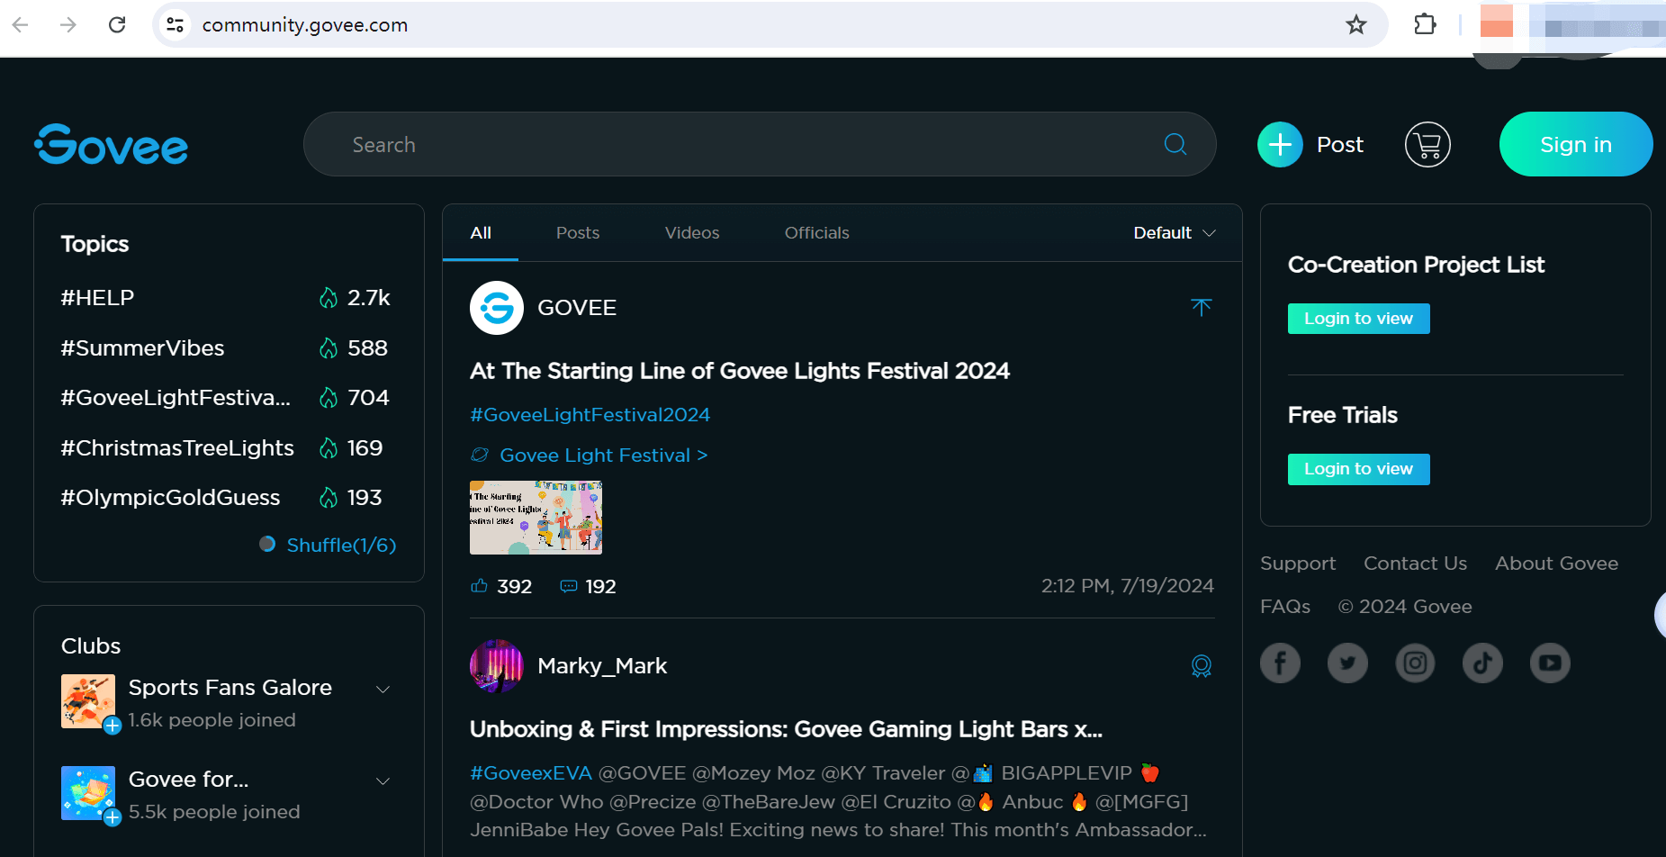This screenshot has width=1666, height=857.
Task: Switch to the Videos tab
Action: (x=692, y=233)
